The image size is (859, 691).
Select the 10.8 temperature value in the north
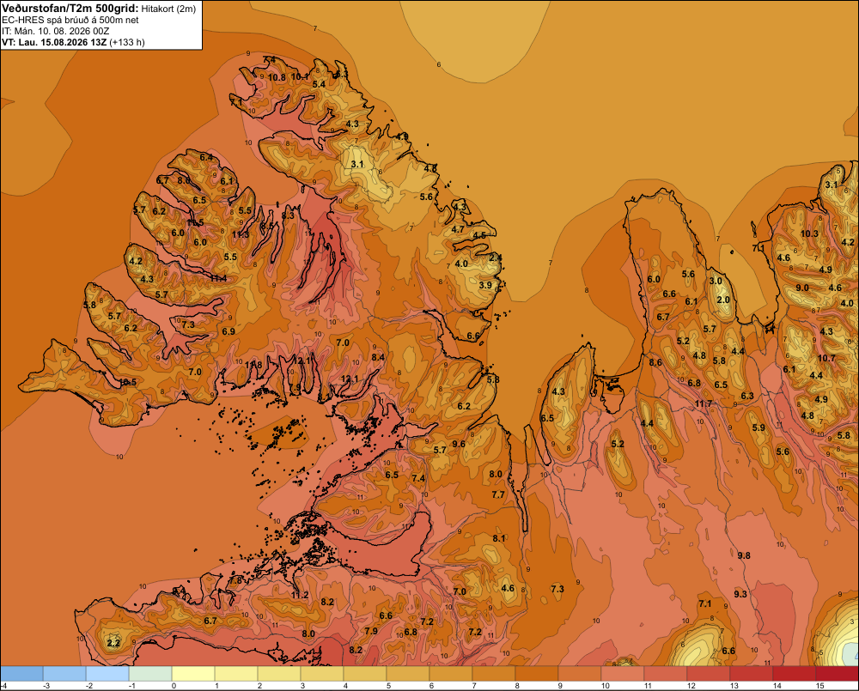coord(277,77)
